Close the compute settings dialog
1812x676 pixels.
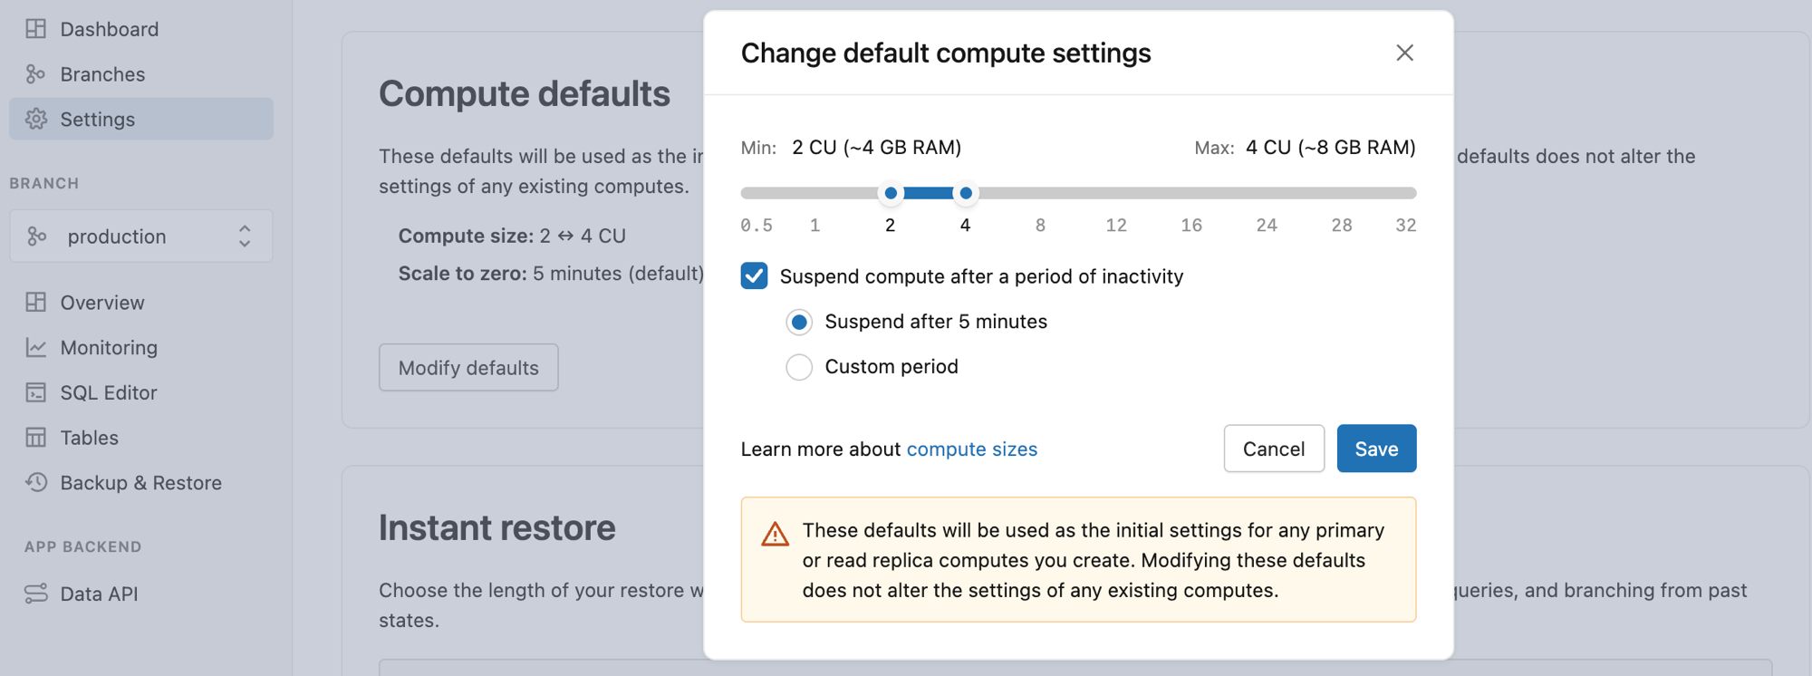point(1404,53)
